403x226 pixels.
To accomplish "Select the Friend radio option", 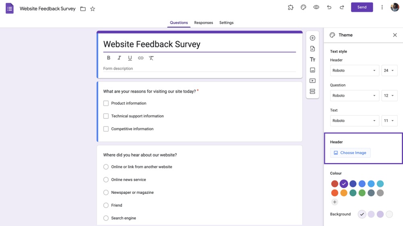I will [x=106, y=205].
